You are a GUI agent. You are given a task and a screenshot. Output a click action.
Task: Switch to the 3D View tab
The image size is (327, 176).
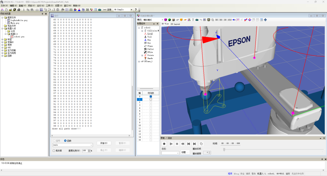click(x=165, y=24)
